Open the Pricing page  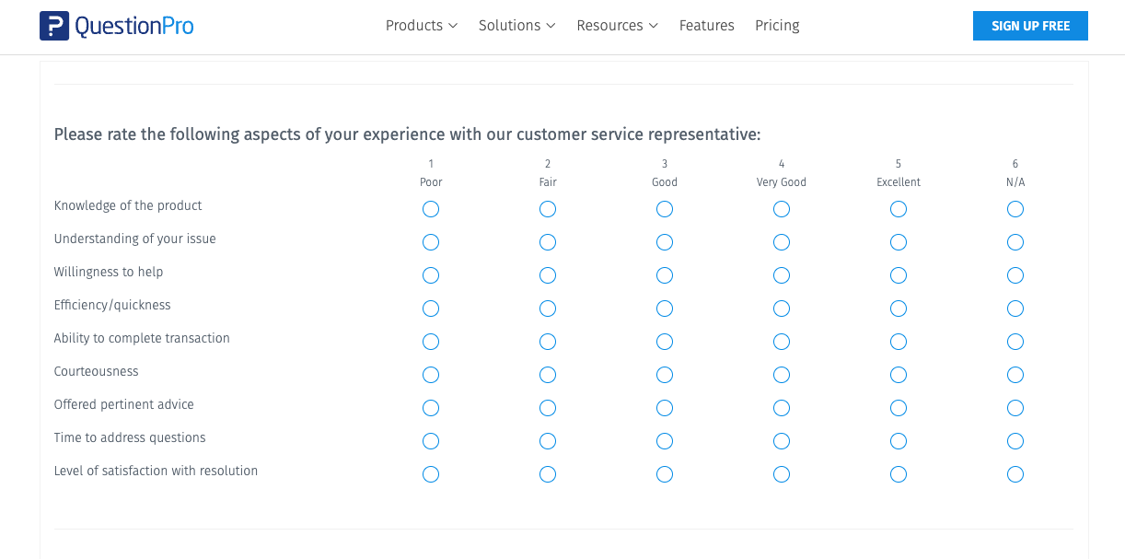click(777, 26)
